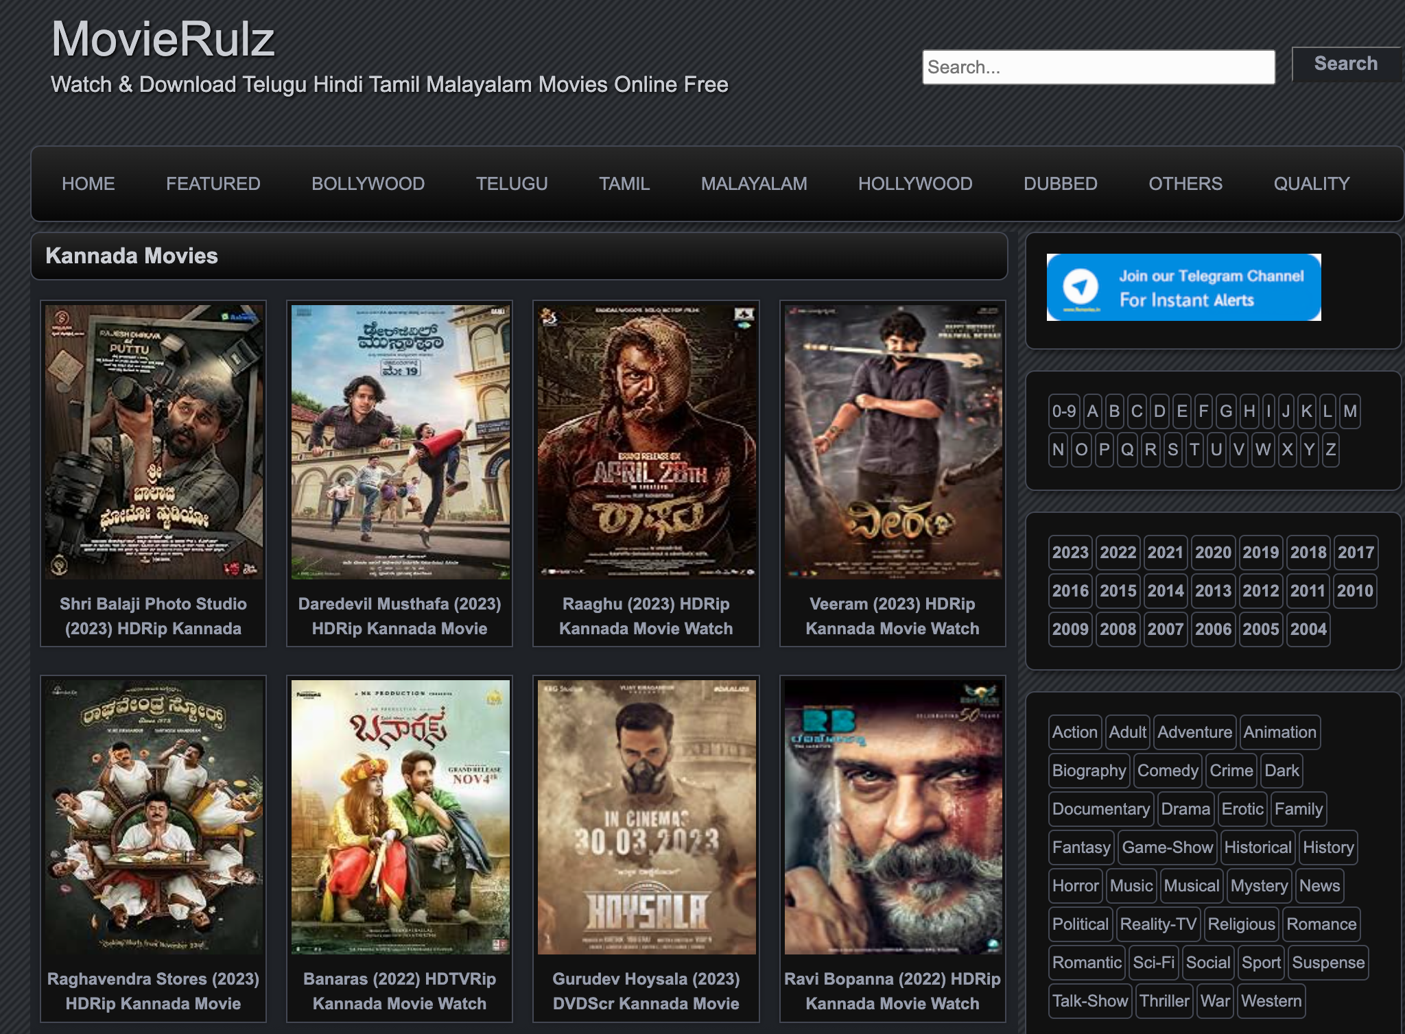The width and height of the screenshot is (1405, 1034).
Task: Select the MALAYALAM menu item
Action: point(754,184)
